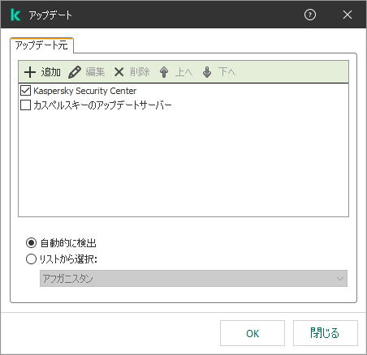Click the 編集 toolbar label
Screen dimensions: 367x355
pyautogui.click(x=95, y=72)
